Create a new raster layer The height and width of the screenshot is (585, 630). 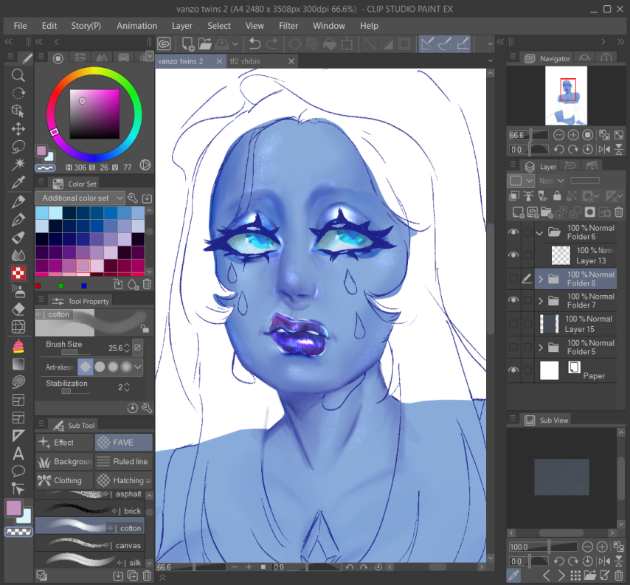[518, 212]
